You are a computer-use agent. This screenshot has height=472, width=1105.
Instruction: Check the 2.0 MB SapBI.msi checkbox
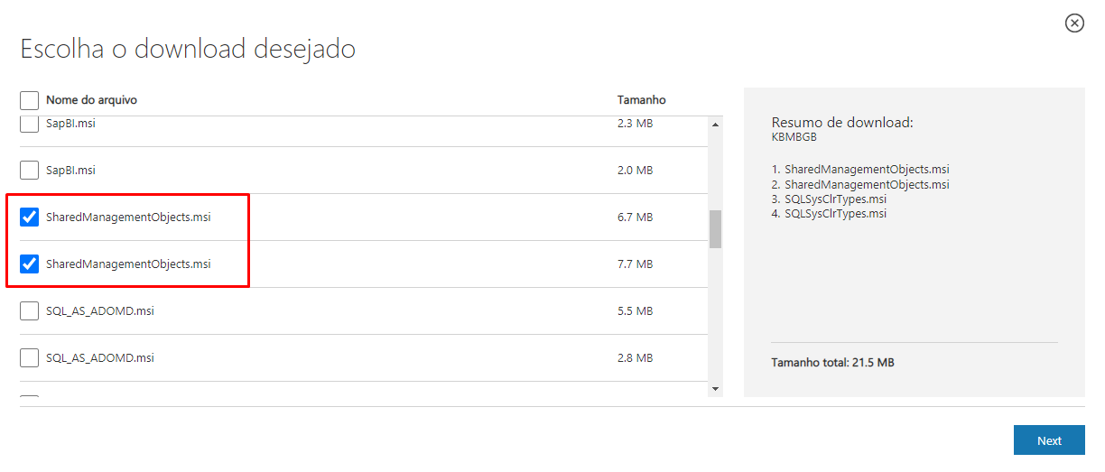(x=30, y=171)
